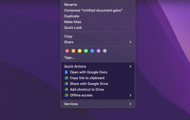This screenshot has width=190, height=120.
Task: Click Add shortcut to Drive text
Action: point(87,90)
